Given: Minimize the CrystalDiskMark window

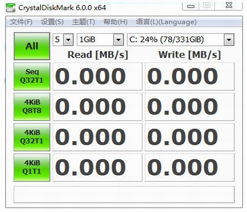Looking at the screenshot, I should click(191, 6).
